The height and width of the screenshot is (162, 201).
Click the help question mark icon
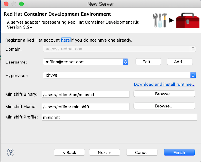pos(11,152)
